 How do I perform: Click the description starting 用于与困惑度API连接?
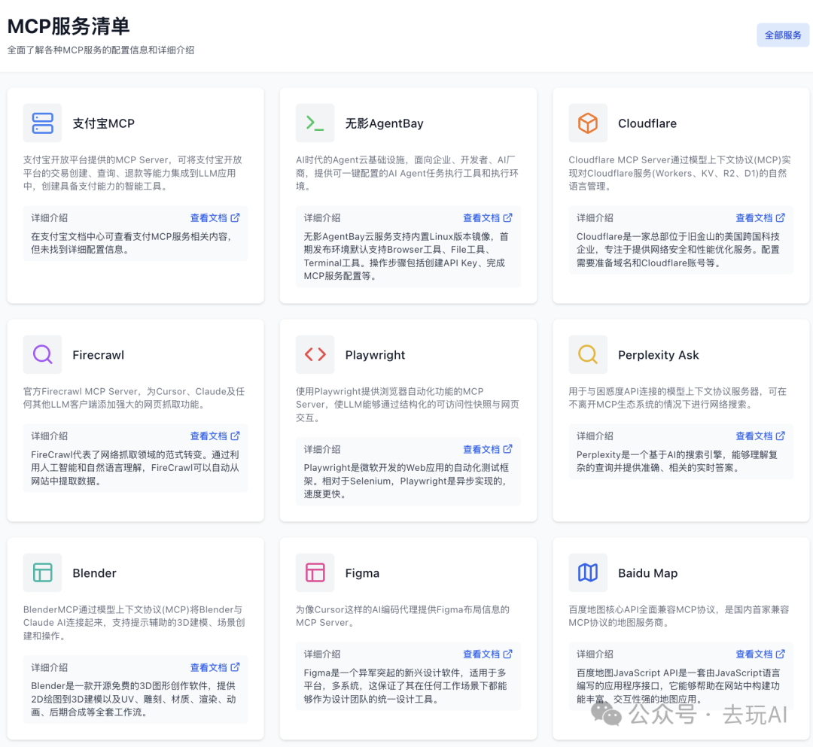pyautogui.click(x=677, y=398)
